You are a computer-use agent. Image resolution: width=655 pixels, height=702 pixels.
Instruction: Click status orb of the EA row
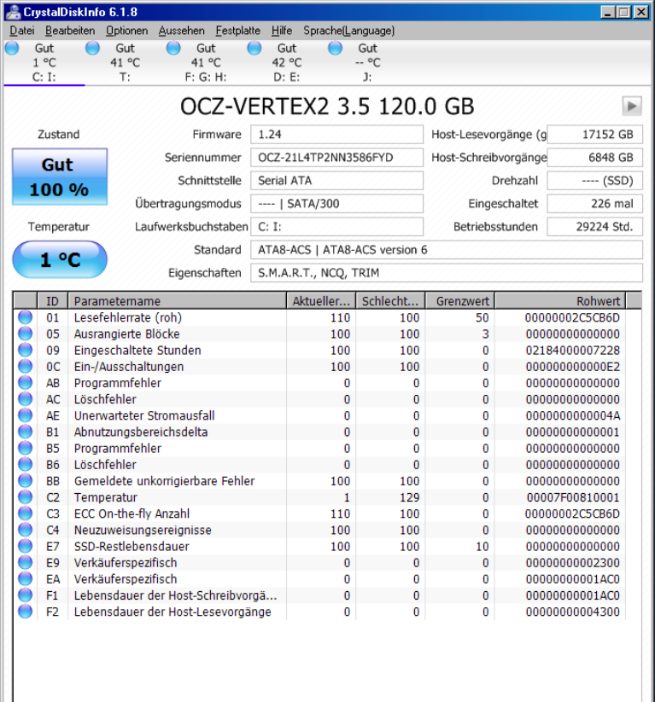pyautogui.click(x=25, y=579)
